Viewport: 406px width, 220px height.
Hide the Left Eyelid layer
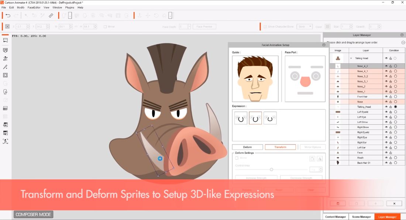pos(386,112)
